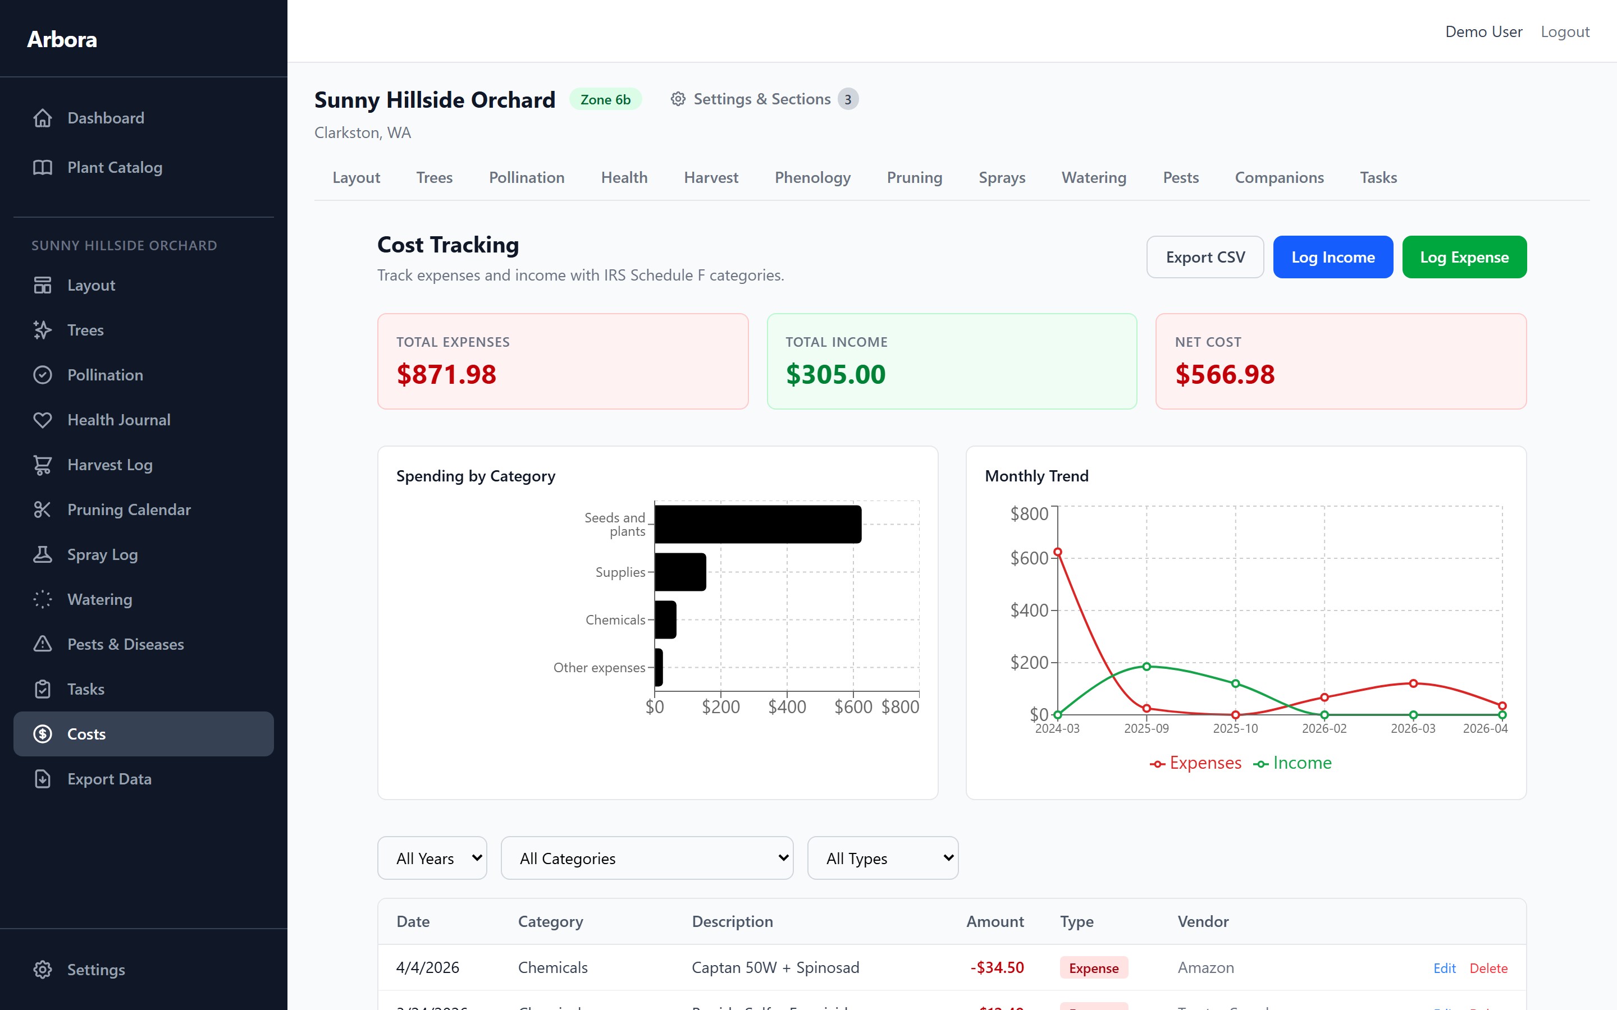1617x1010 pixels.
Task: Click the Harvest Log cart icon
Action: pos(43,464)
